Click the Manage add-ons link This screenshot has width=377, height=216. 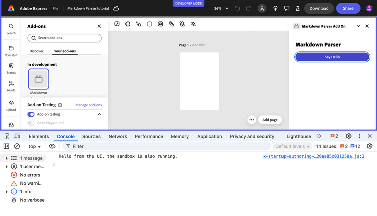88,105
